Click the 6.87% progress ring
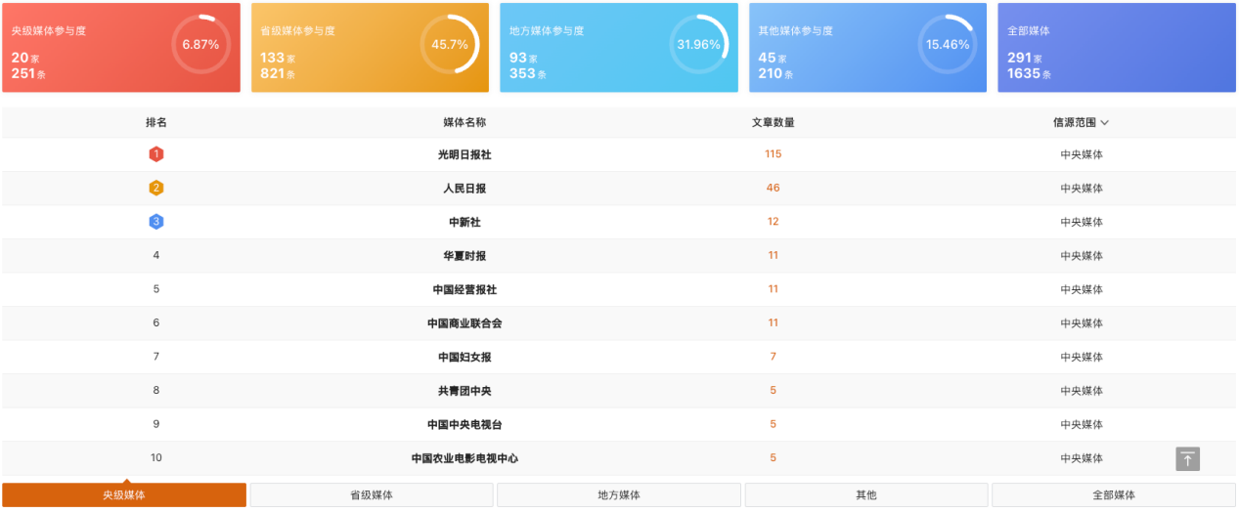The height and width of the screenshot is (513, 1239). coord(201,44)
